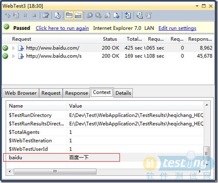The height and width of the screenshot is (183, 218).
Task: Switch to the Web Browser tab
Action: click(21, 93)
